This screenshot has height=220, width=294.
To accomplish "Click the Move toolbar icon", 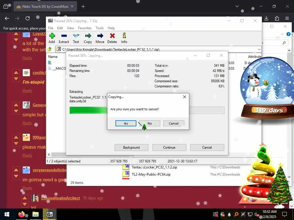I will (100, 38).
